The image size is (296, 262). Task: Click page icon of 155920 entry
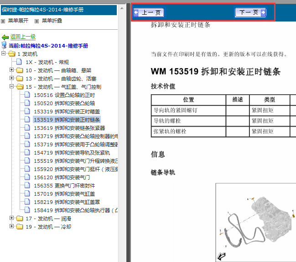click(27, 169)
